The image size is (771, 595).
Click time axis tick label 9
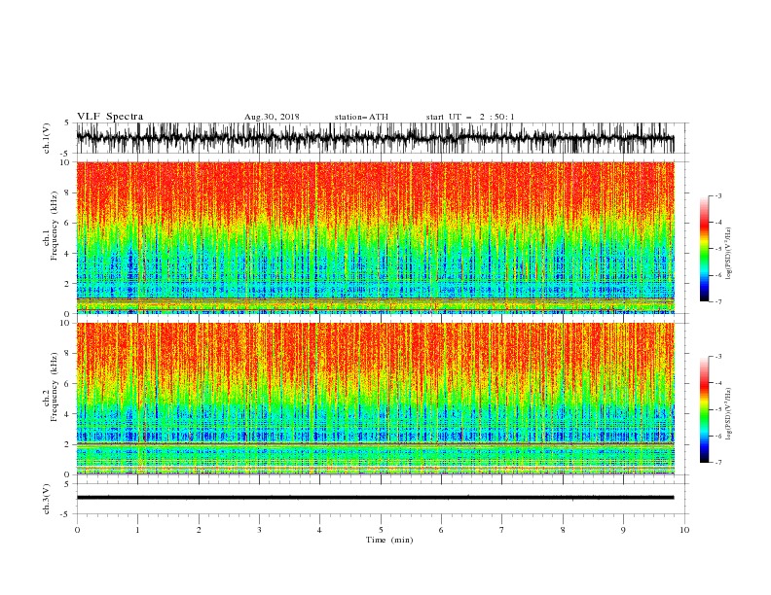(x=623, y=530)
